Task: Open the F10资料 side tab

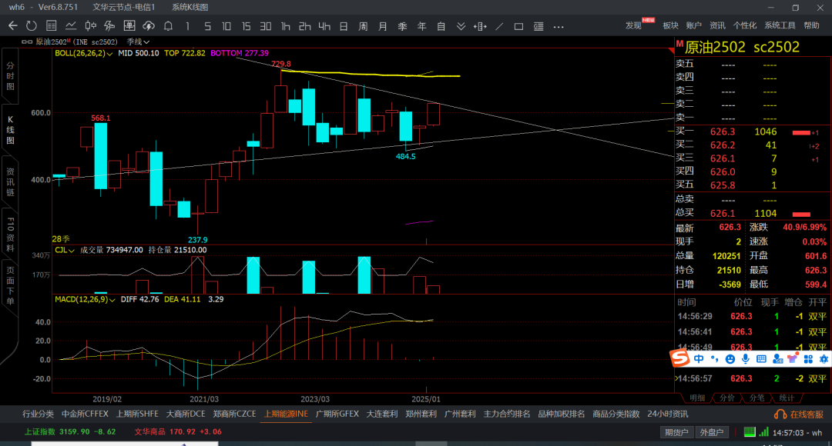Action: (10, 235)
